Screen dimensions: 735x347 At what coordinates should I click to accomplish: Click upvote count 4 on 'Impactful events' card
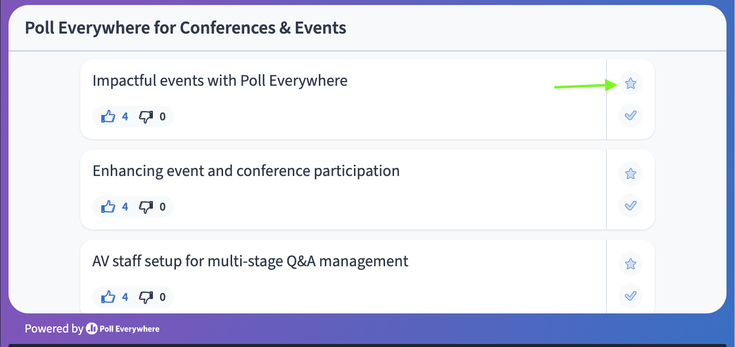pyautogui.click(x=125, y=117)
